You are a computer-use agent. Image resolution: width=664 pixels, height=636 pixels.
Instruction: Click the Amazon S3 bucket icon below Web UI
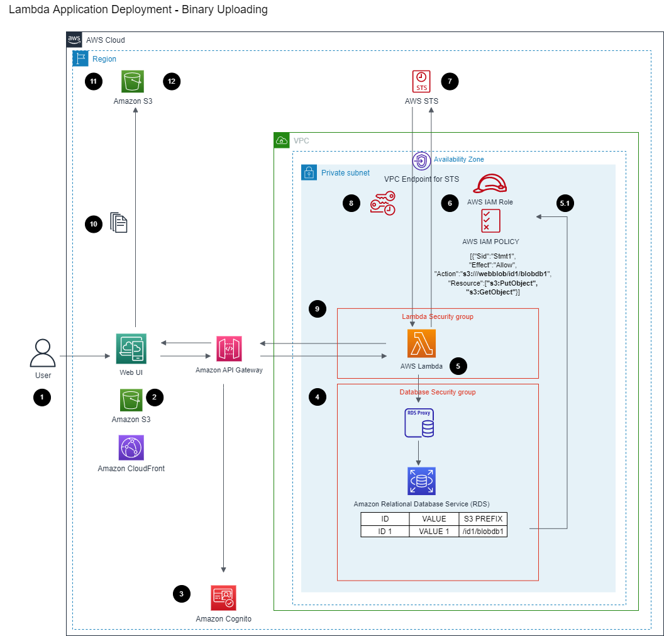(131, 400)
